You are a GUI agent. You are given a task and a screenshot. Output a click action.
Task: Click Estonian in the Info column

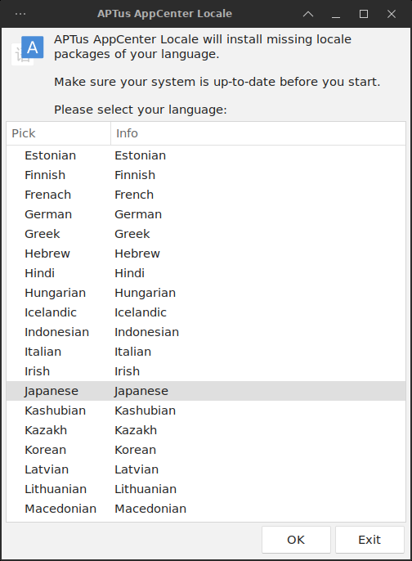[x=141, y=155]
